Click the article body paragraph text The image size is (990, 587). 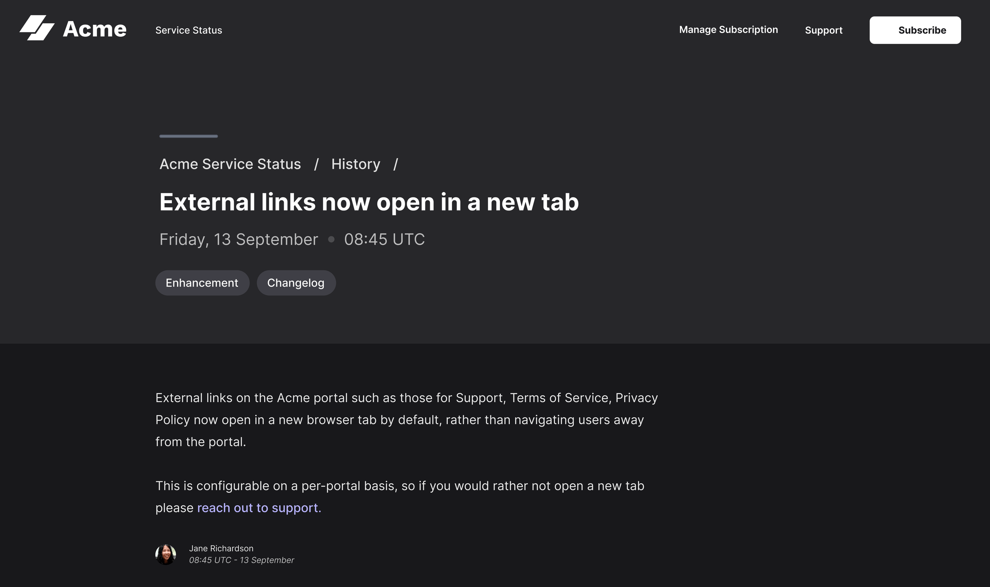click(x=406, y=419)
